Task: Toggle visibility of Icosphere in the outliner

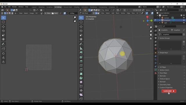Action: tap(184, 20)
